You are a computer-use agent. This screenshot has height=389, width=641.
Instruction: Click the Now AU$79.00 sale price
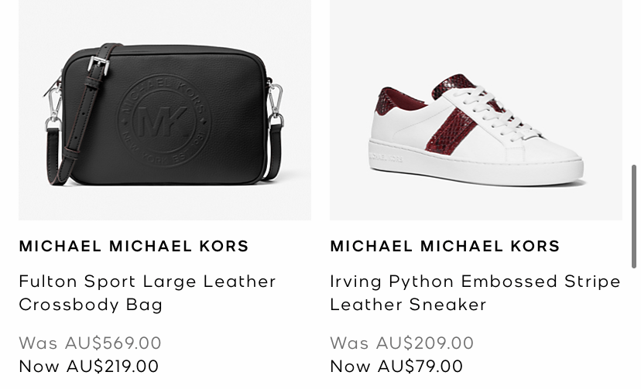point(396,366)
